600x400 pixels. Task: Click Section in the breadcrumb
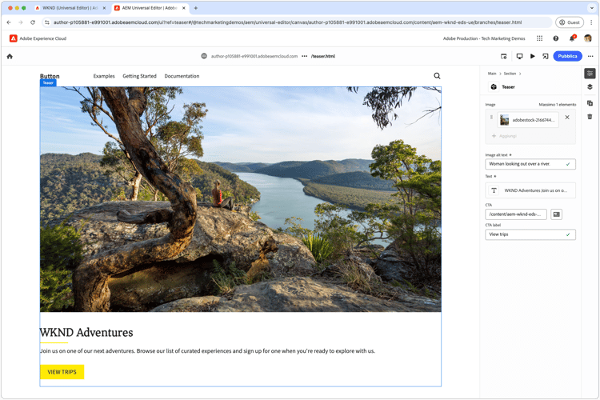pos(510,74)
